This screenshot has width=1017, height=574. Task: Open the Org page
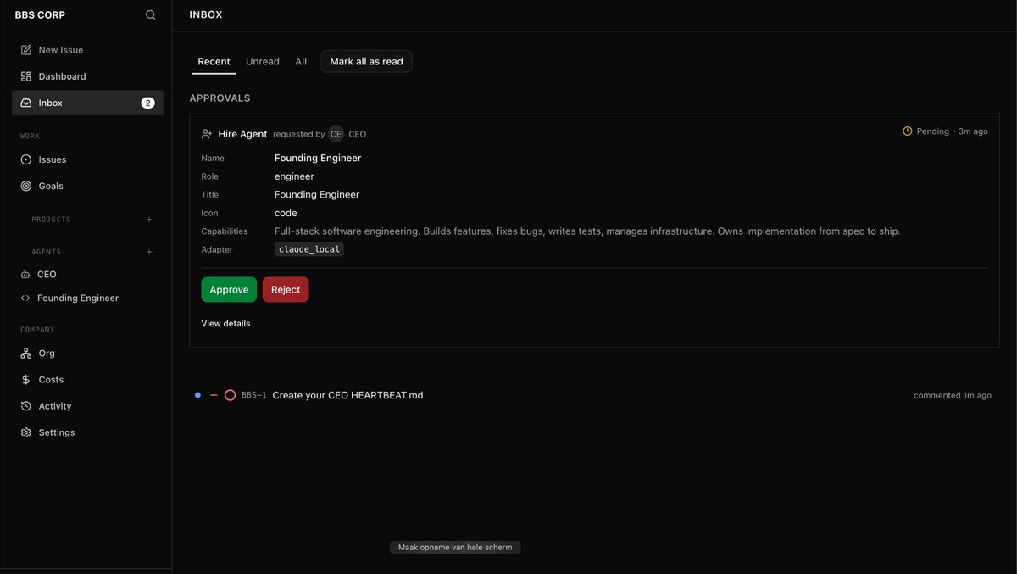[87, 354]
